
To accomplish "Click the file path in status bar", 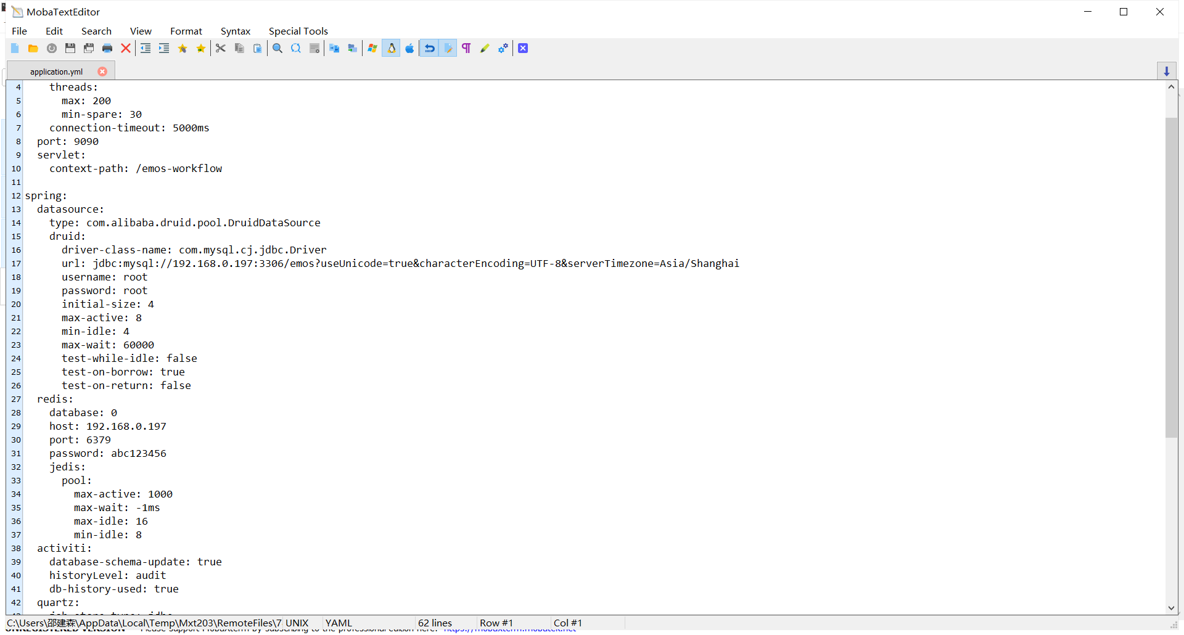I will tap(144, 623).
